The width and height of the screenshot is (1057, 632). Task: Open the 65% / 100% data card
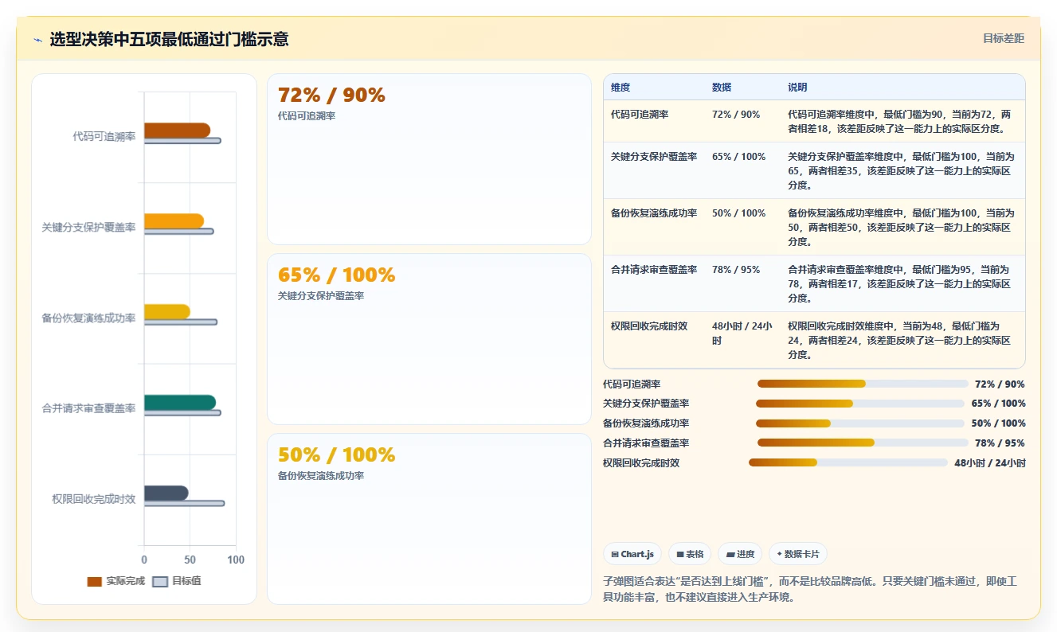pos(429,339)
